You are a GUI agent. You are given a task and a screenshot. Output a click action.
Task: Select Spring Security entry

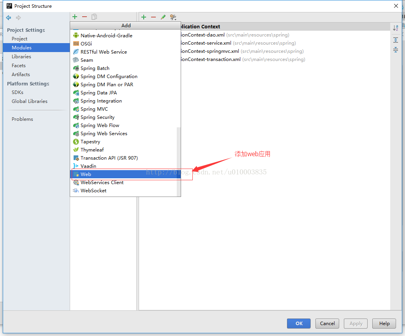point(125,117)
